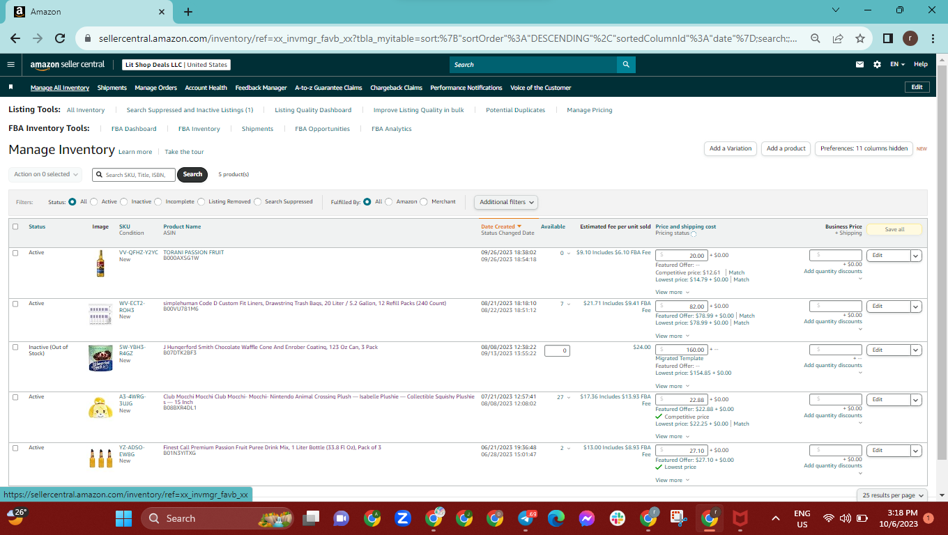This screenshot has width=948, height=535.
Task: Reload the page with the refresh icon
Action: pos(60,38)
